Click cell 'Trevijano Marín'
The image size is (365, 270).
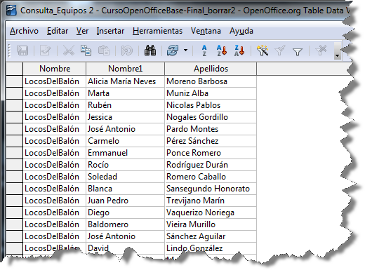211,201
